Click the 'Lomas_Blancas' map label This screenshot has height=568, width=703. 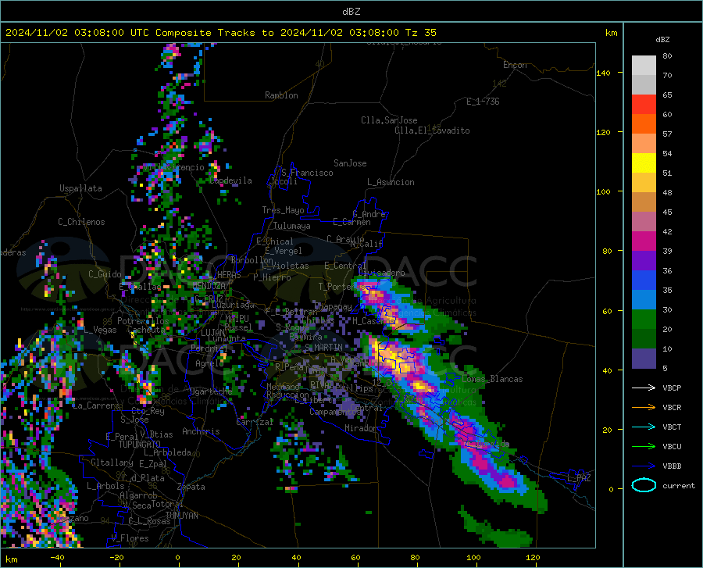click(x=492, y=379)
